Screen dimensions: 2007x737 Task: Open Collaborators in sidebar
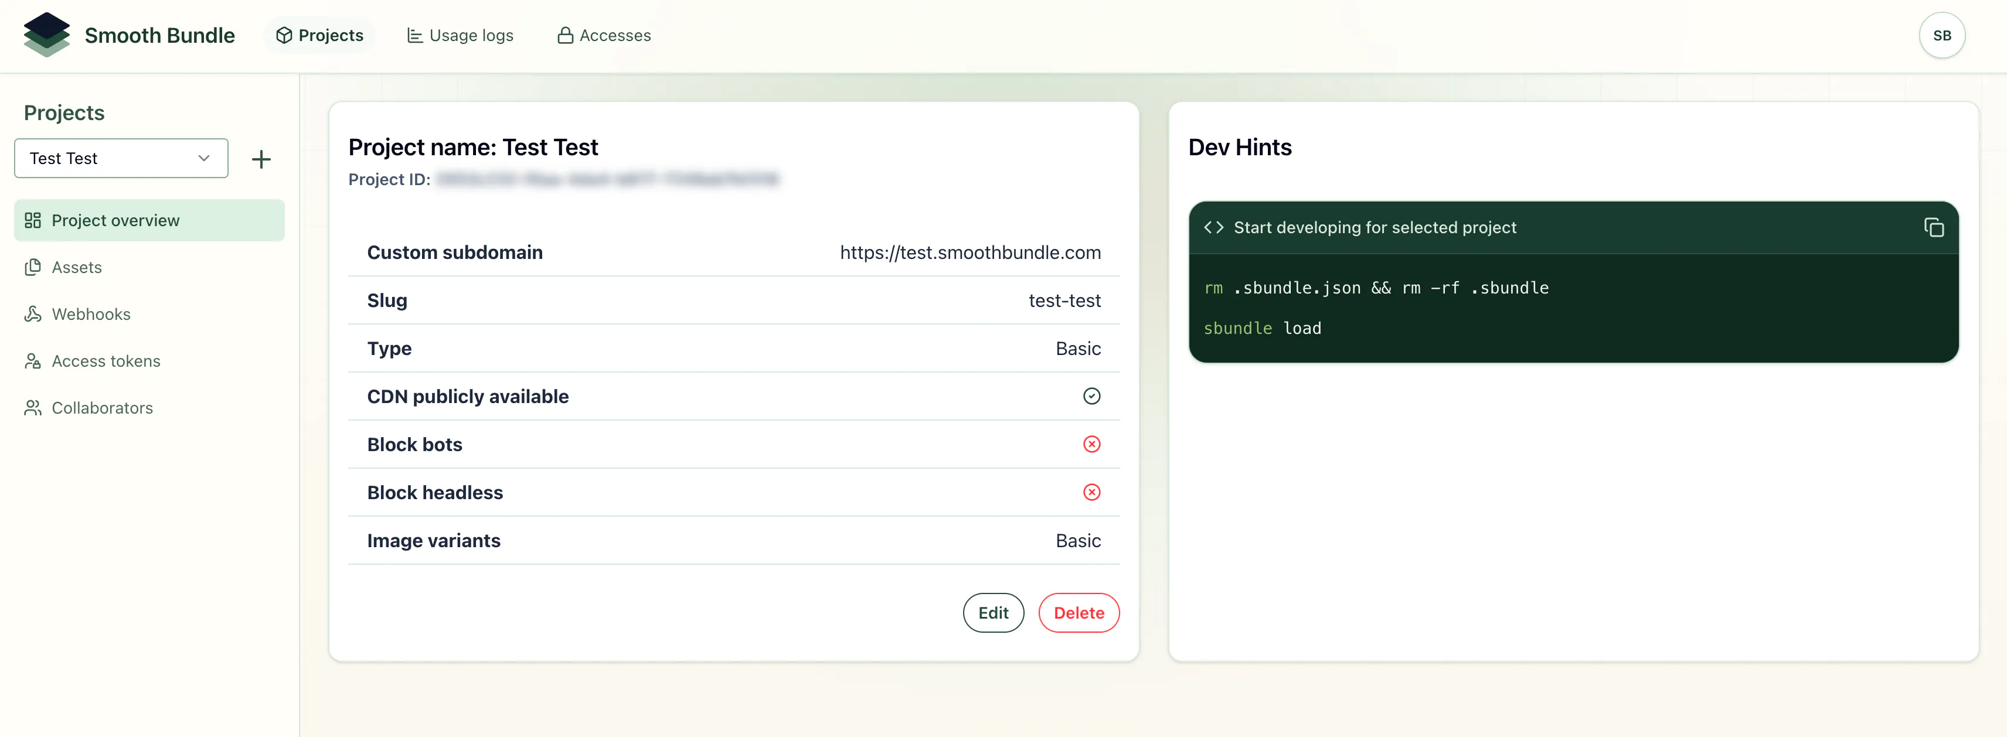click(x=149, y=407)
